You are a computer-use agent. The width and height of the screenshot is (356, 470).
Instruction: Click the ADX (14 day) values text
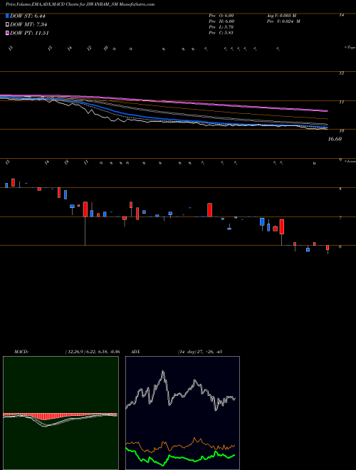200,352
